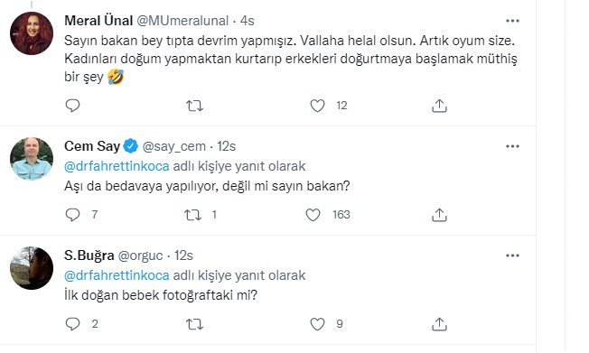This screenshot has width=589, height=353.
Task: Reply to Meral Ünal's tweet
Action: (x=72, y=106)
